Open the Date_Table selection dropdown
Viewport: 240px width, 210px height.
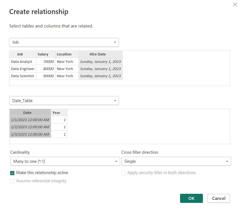pyautogui.click(x=64, y=101)
